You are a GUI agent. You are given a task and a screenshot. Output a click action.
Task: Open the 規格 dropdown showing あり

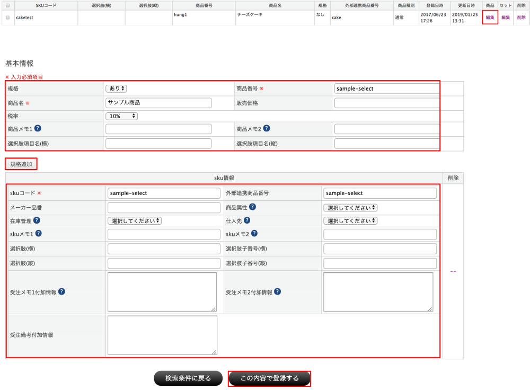pyautogui.click(x=116, y=88)
